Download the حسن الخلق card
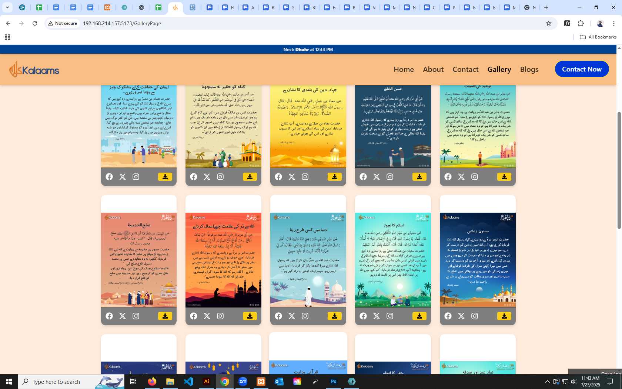The width and height of the screenshot is (622, 389). pos(419,177)
